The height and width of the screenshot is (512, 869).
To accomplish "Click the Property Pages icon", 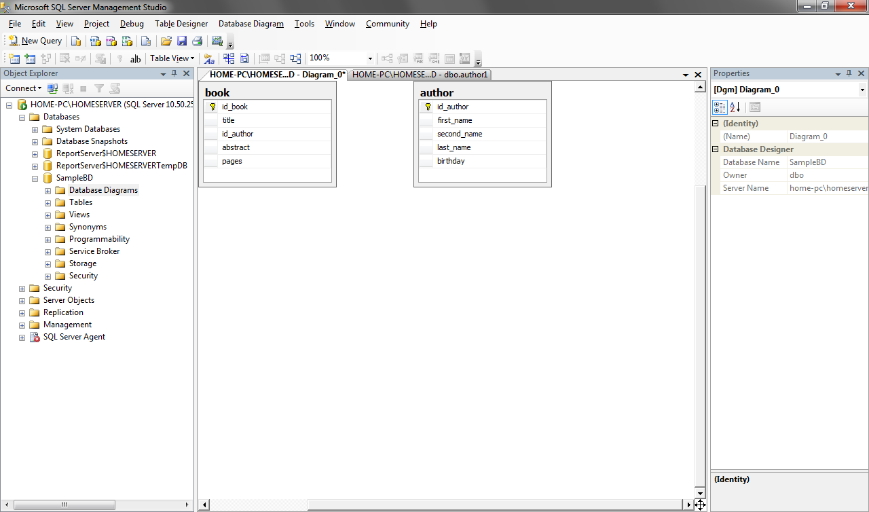I will 755,107.
